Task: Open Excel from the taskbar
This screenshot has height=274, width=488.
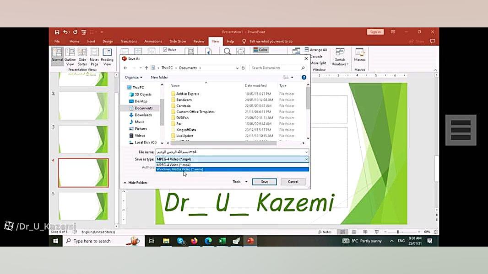Action: pyautogui.click(x=222, y=241)
